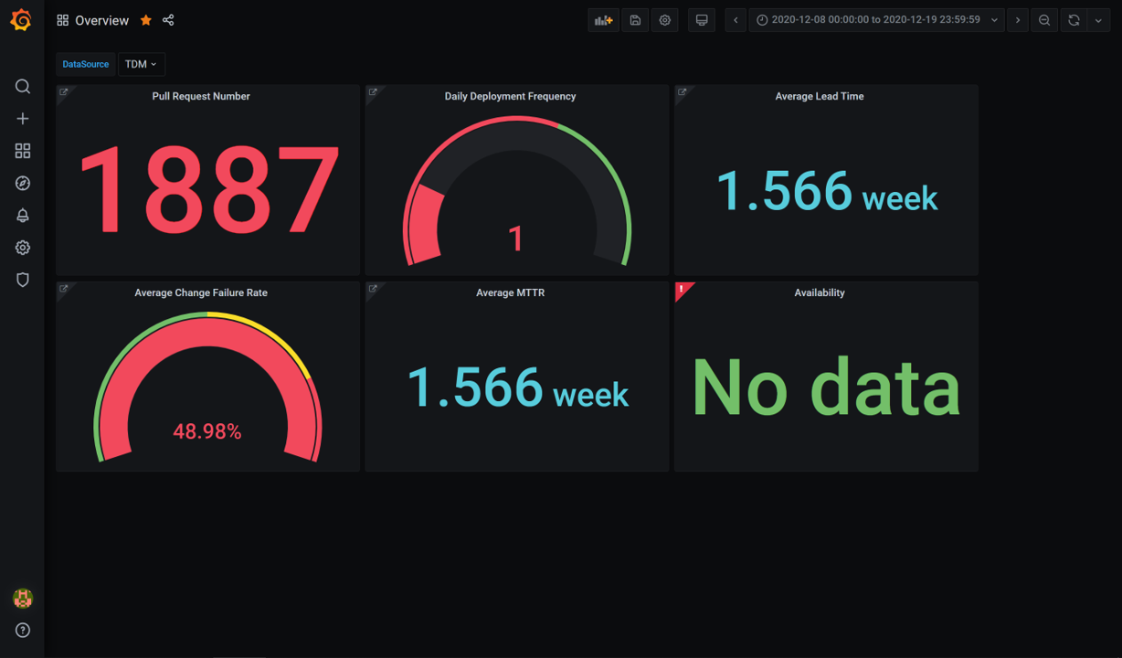Open the Pull Request Number panel link icon
The height and width of the screenshot is (658, 1122).
(x=64, y=92)
